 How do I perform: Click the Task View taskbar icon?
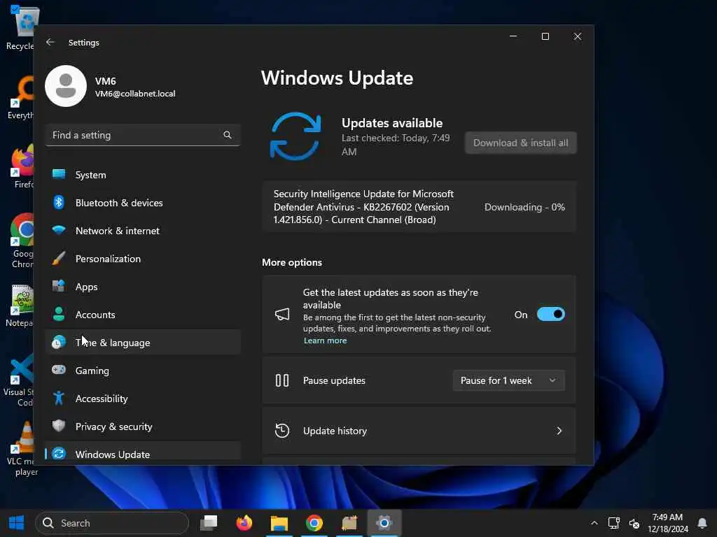click(x=209, y=523)
